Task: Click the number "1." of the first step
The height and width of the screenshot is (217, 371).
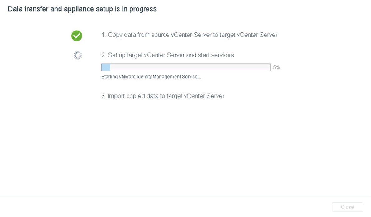Action: (104, 35)
